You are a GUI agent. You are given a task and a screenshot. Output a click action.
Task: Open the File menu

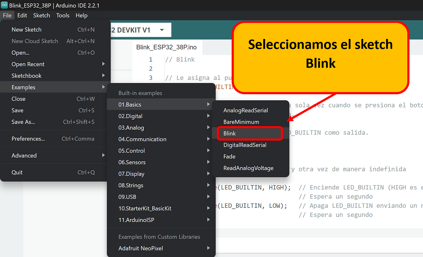(7, 15)
